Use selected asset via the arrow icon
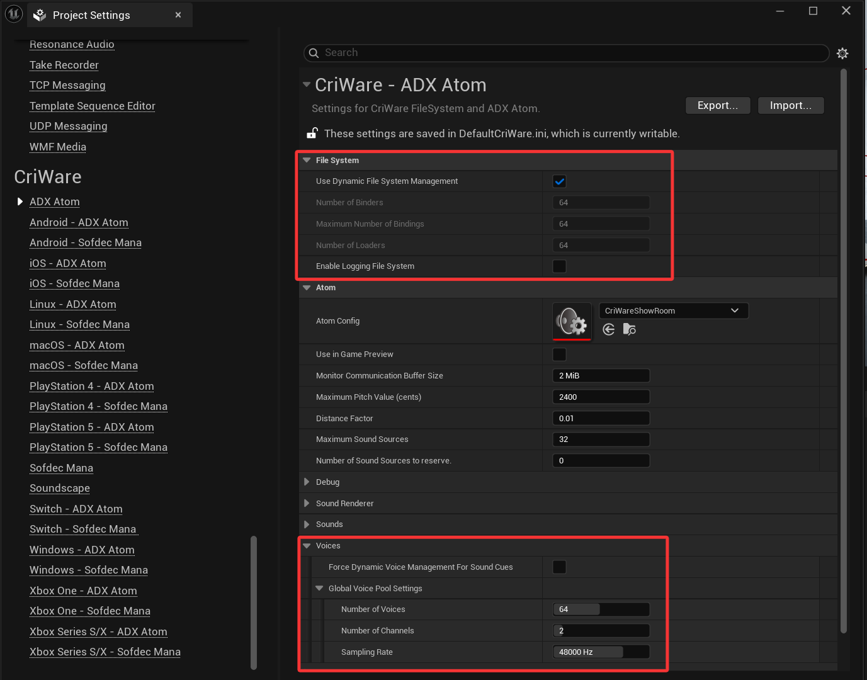The width and height of the screenshot is (867, 680). 608,329
